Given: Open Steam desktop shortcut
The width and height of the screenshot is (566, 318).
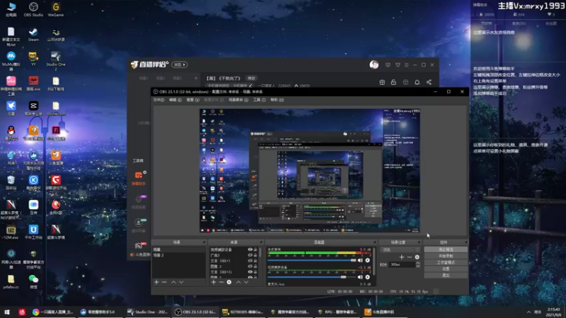Looking at the screenshot, I should coord(33,35).
